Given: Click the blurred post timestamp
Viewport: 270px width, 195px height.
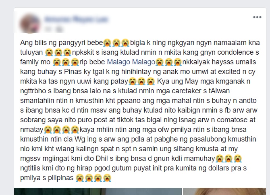Looking at the screenshot, I should click(48, 29).
